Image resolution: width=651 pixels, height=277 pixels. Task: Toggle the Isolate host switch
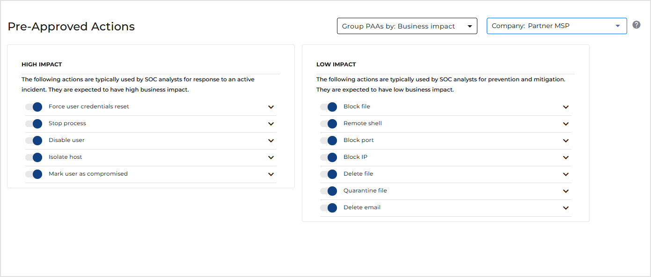[34, 157]
